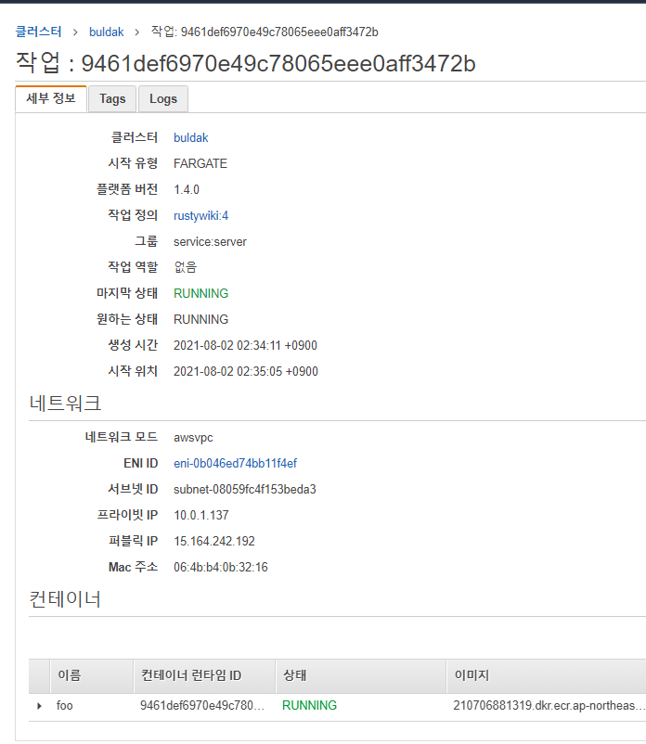Click the buldak cluster link in details

tap(190, 137)
